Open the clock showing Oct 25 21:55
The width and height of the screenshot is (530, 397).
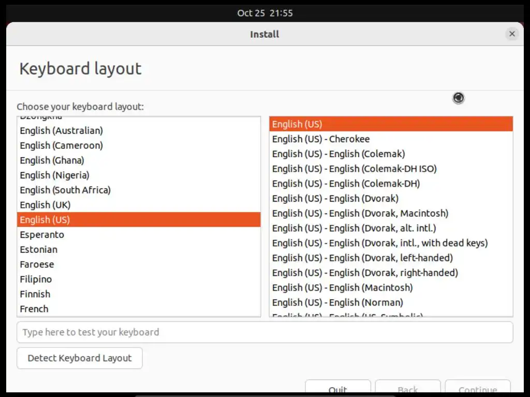[264, 13]
